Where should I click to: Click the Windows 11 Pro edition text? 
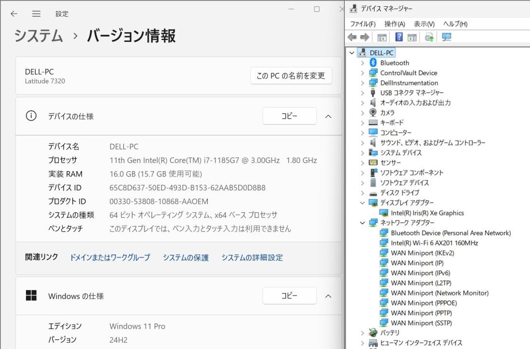tap(137, 326)
